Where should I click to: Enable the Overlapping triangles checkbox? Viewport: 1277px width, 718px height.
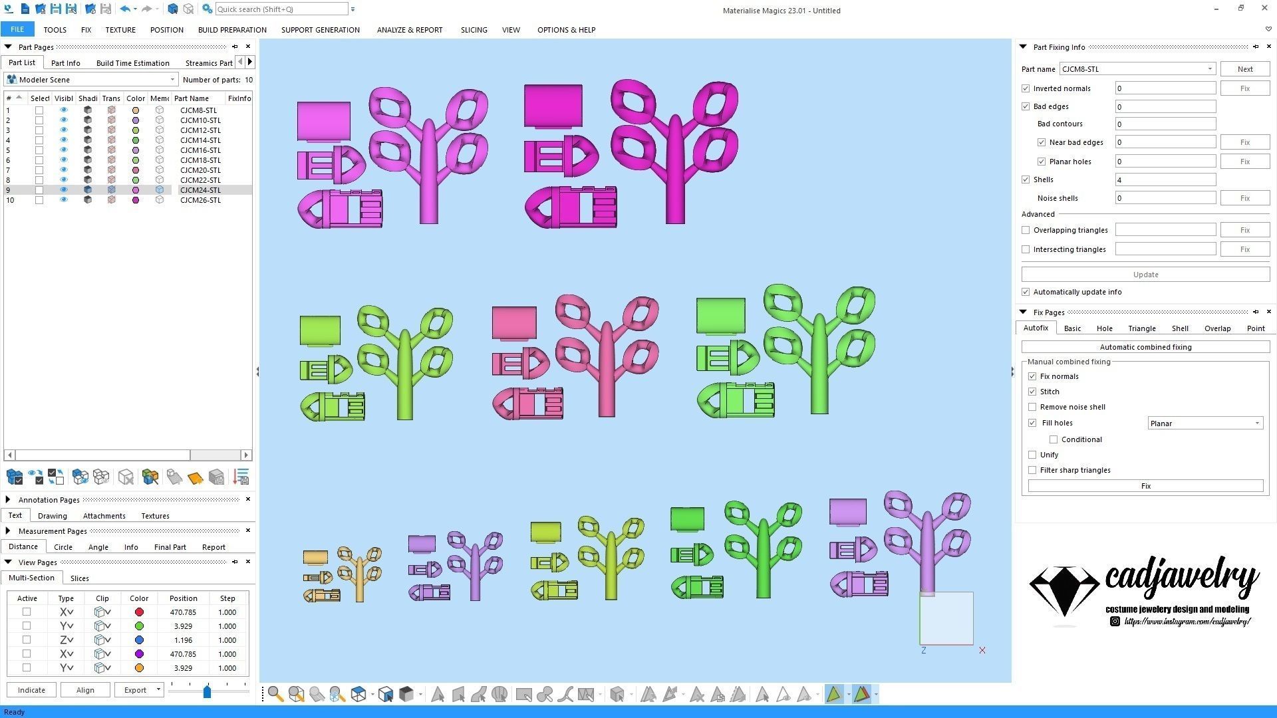1026,230
